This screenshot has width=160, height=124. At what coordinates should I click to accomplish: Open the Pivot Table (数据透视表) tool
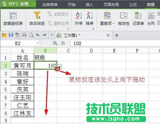pos(13,18)
